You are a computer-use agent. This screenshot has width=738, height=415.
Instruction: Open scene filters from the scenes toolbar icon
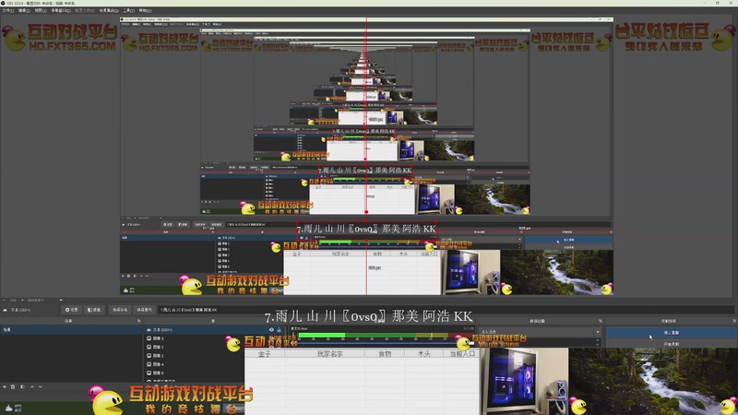pyautogui.click(x=22, y=386)
